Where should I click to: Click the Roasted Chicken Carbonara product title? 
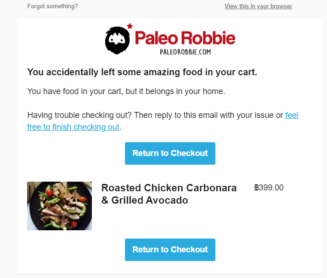coord(169,188)
